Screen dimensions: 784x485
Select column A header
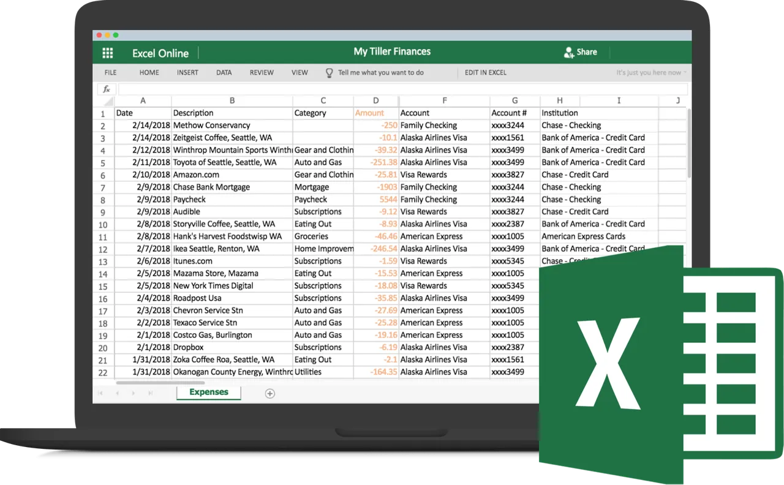[x=143, y=100]
